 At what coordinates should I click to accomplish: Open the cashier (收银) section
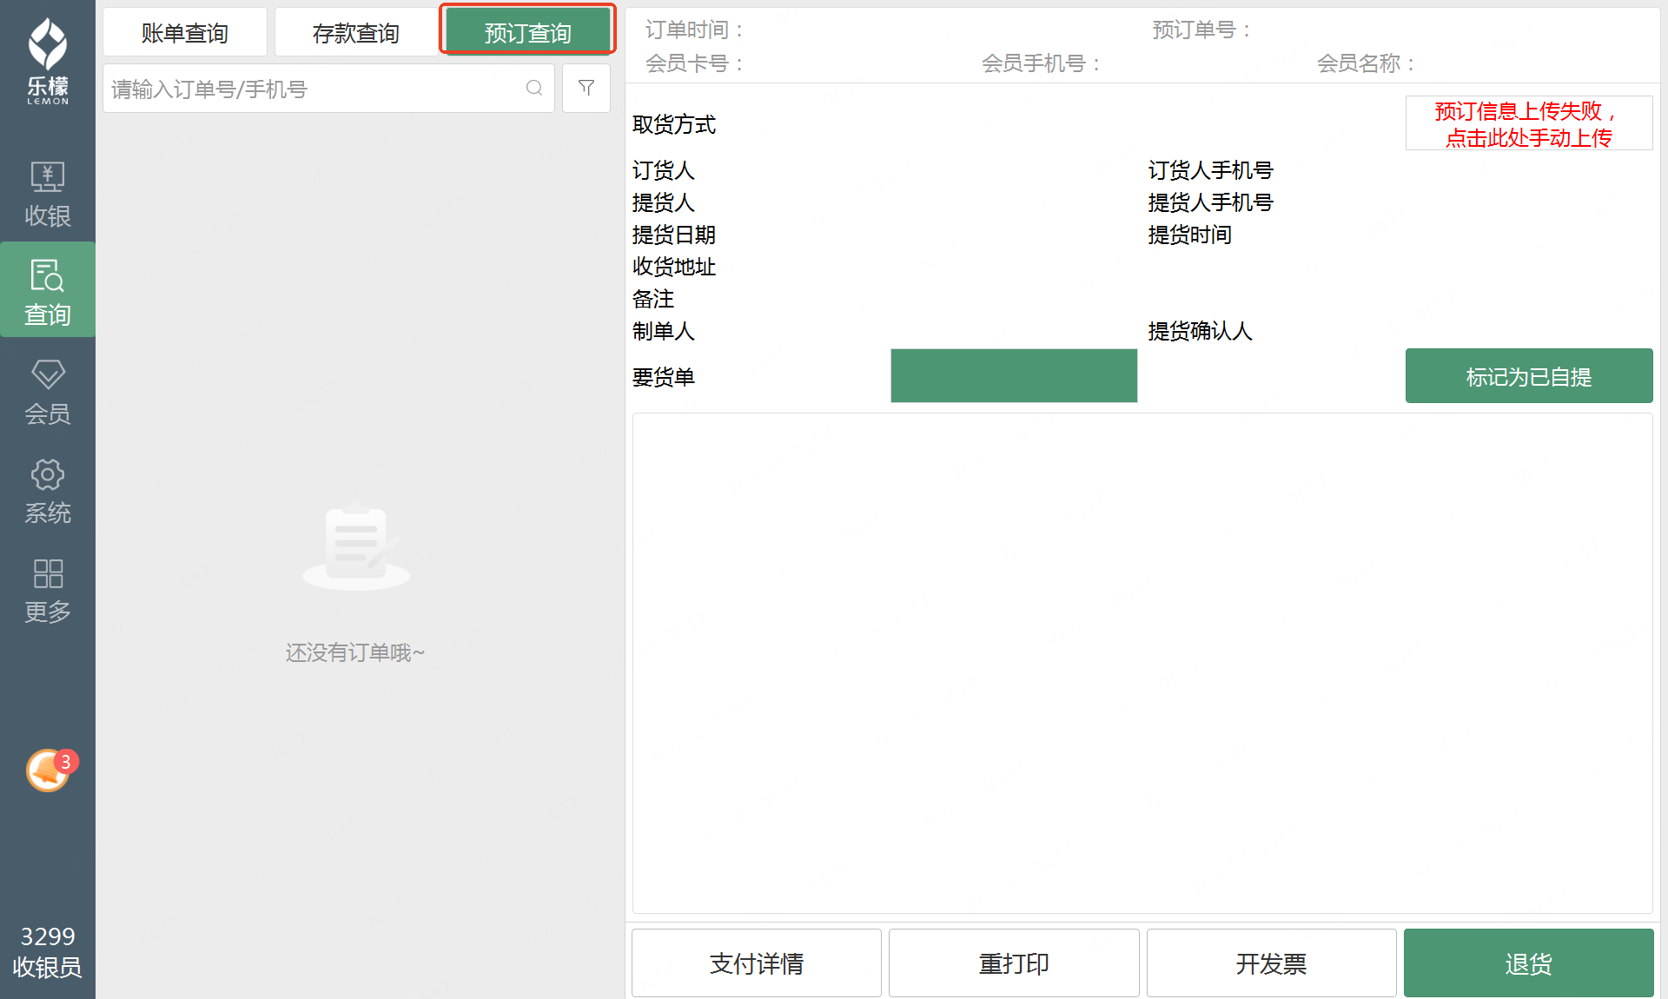coord(47,195)
